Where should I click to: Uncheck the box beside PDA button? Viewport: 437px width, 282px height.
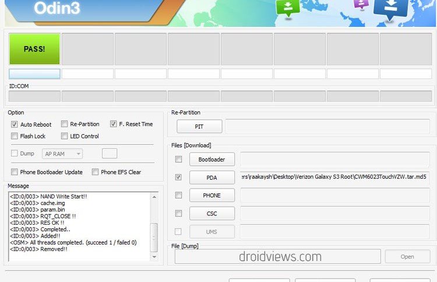(x=178, y=177)
